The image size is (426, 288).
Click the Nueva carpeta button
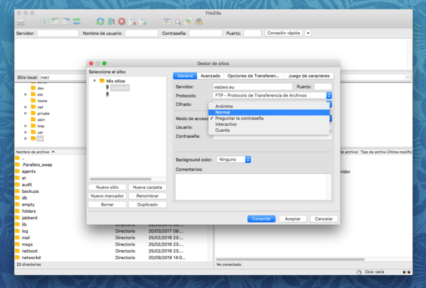tap(147, 187)
